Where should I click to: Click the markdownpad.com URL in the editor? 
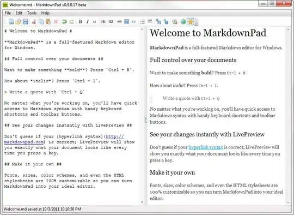[x=64, y=139]
